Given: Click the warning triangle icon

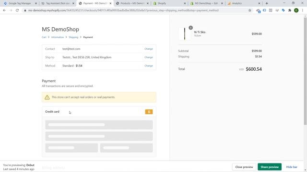Looking at the screenshot, I should 47,97.
